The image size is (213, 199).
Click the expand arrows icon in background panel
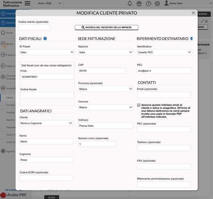202,21
